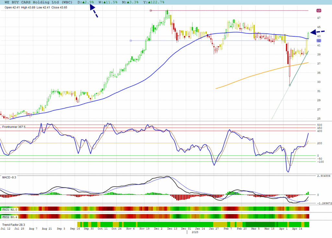
Task: Click the Nov 6 date on the time axis
Action: coord(130,229)
